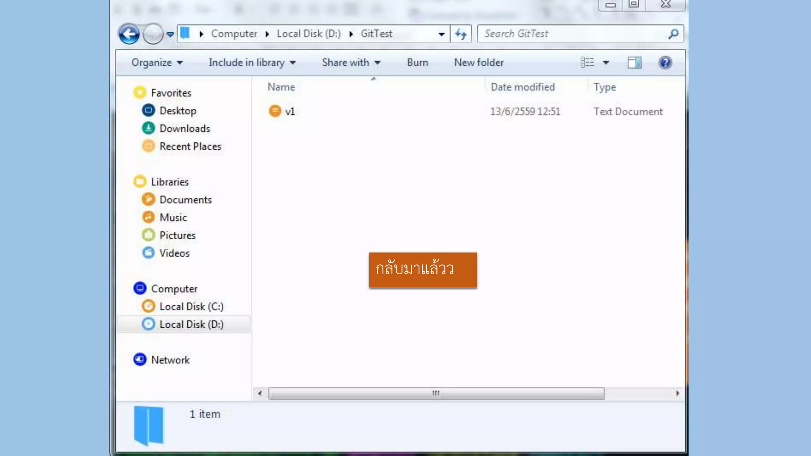The width and height of the screenshot is (811, 456).
Task: Open the view options dropdown arrow
Action: pos(606,63)
